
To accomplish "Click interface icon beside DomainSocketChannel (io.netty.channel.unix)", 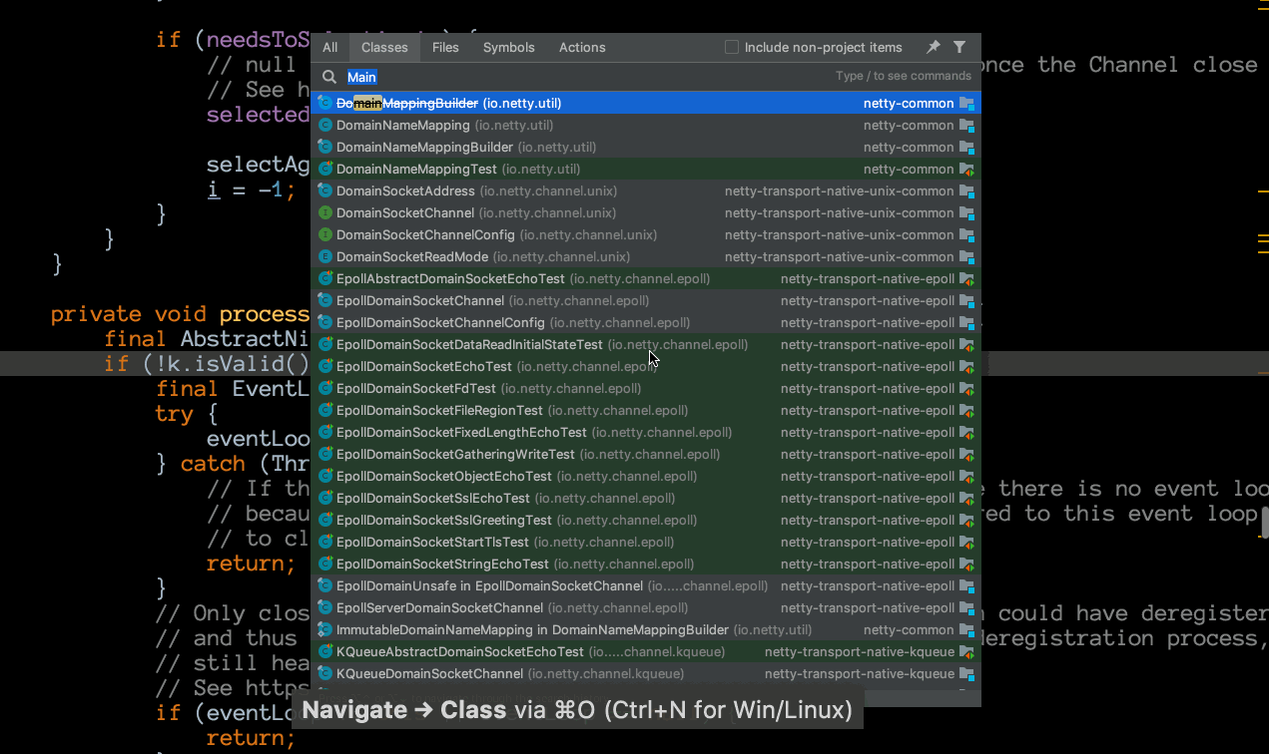I will point(324,212).
